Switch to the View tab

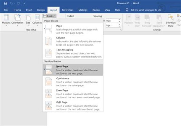[107, 10]
